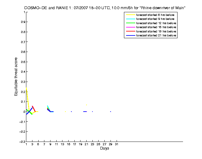Image resolution: width=202 pixels, height=159 pixels.
Task: Click the red line sample in the legend
Action: tap(131, 31)
